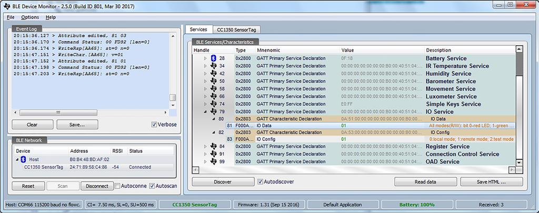Click the event log vertical scrollbar thumb

173,97
